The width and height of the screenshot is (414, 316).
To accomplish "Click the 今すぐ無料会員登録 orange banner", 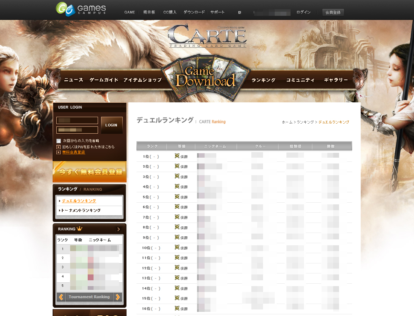I will (x=89, y=172).
